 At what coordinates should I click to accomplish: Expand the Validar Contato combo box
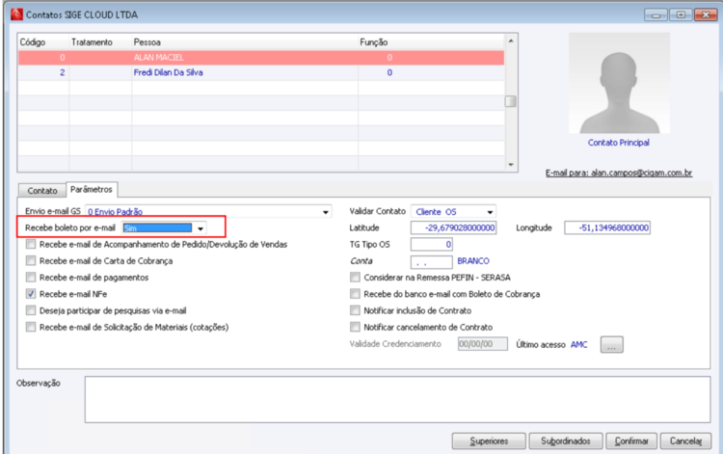pyautogui.click(x=490, y=212)
